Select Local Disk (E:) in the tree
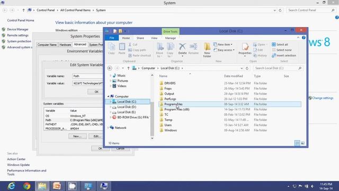Image resolution: width=339 pixels, height=191 pixels. click(127, 112)
